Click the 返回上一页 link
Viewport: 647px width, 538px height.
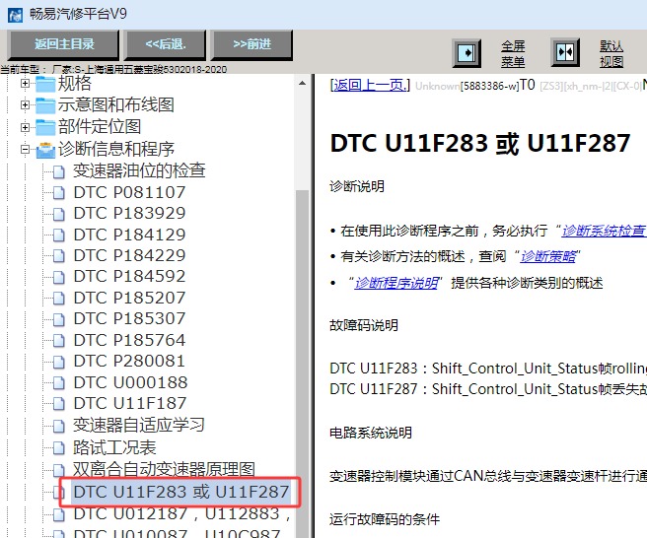[x=370, y=85]
